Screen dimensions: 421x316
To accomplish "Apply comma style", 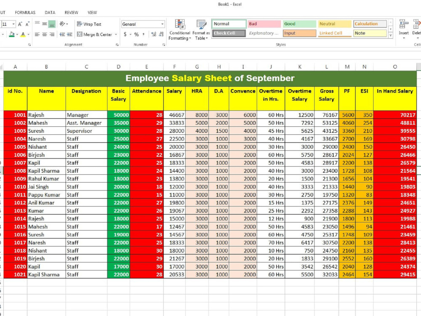I will 144,35.
